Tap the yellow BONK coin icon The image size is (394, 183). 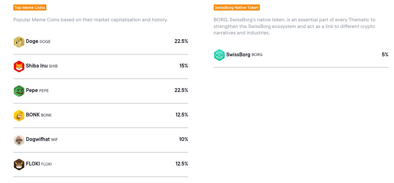pyautogui.click(x=19, y=115)
